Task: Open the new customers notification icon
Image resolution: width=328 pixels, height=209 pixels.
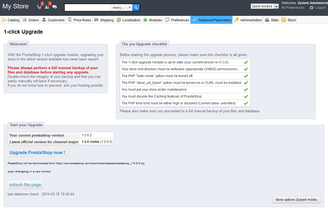Action: [47, 7]
